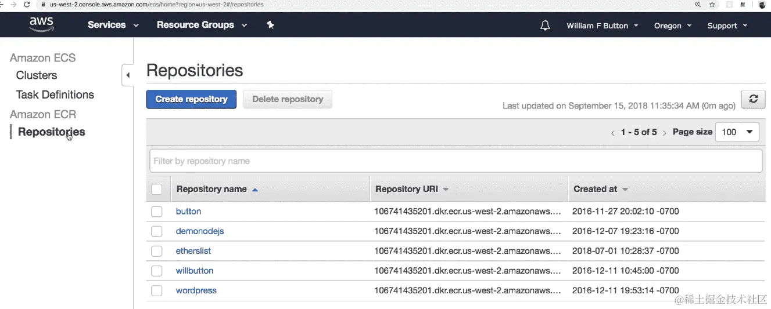771x309 pixels.
Task: Click the browser zoom magnifier icon
Action: 698,4
